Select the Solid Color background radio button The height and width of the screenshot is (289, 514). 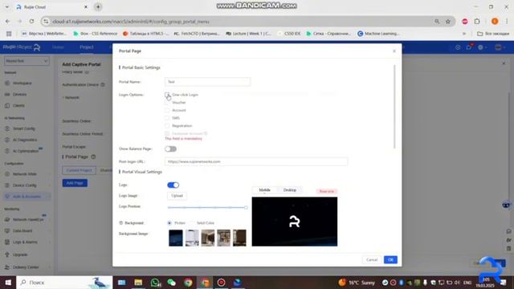click(192, 223)
